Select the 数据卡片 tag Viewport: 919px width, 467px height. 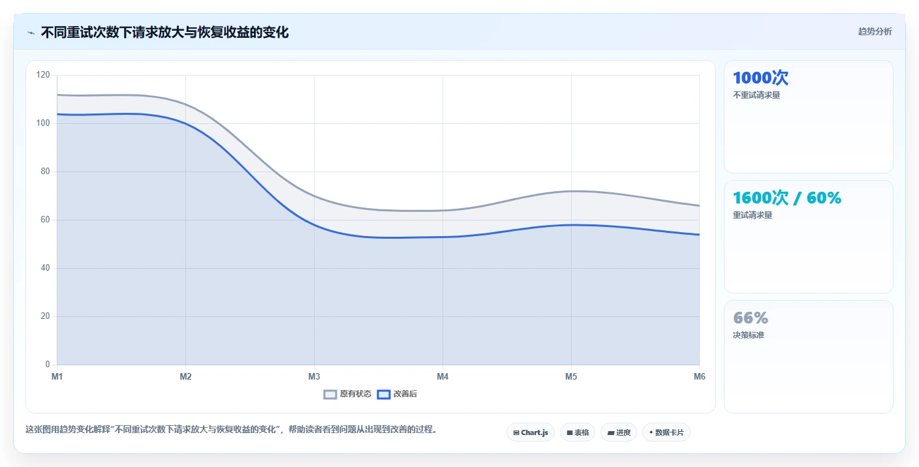click(x=666, y=432)
